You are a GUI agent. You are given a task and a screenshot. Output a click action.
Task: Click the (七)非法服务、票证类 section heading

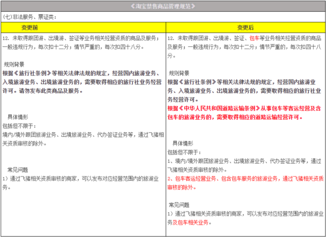[x=30, y=17]
